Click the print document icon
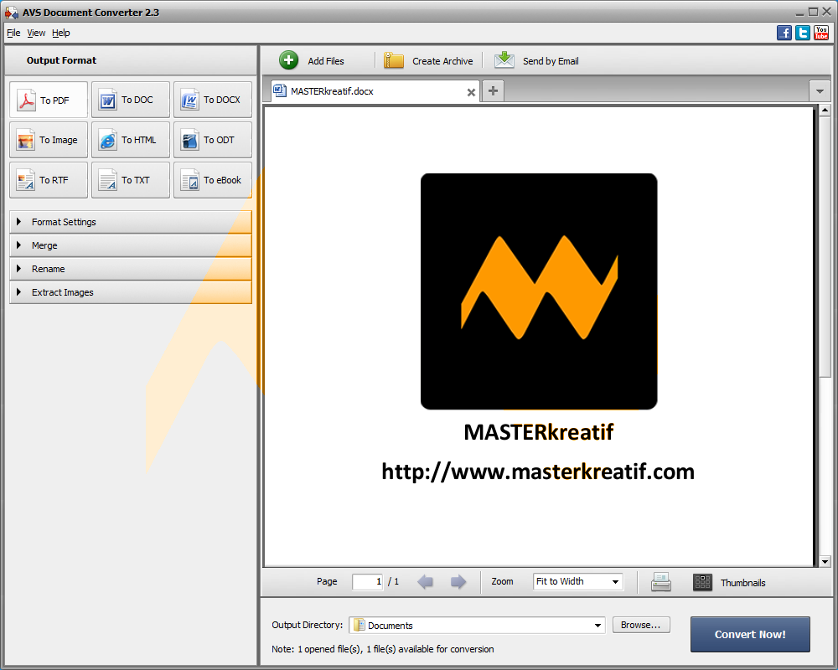The height and width of the screenshot is (670, 838). click(661, 582)
